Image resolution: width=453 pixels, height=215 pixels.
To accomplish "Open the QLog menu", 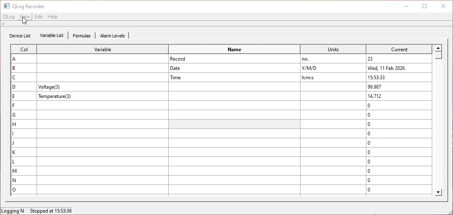I will coord(9,17).
